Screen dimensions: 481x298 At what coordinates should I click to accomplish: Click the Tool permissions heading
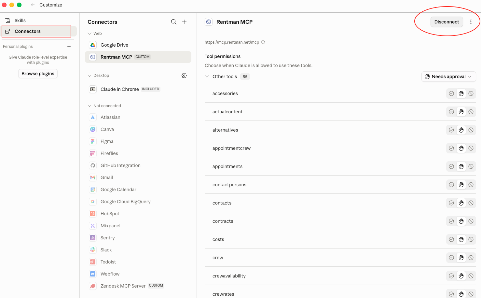coord(223,56)
